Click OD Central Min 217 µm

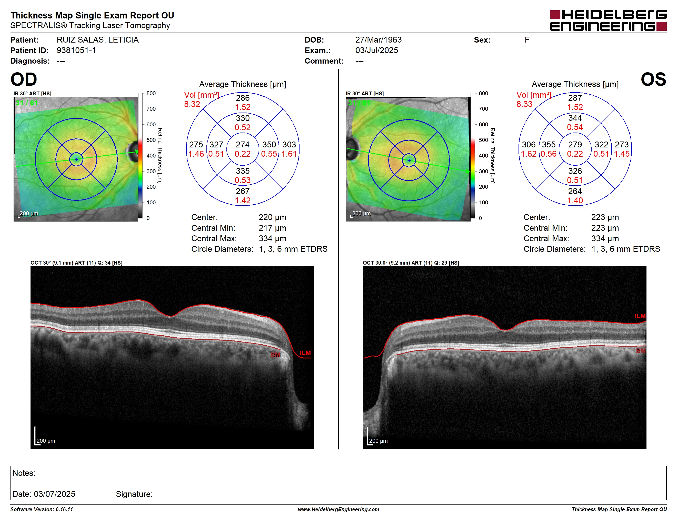click(x=273, y=228)
